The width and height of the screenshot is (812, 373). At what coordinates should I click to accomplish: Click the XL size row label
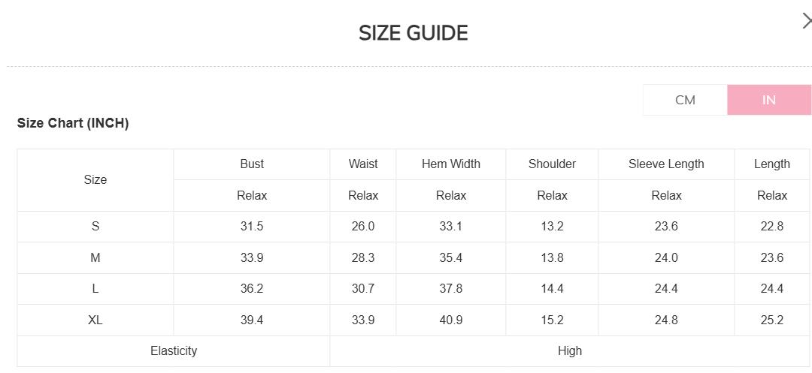pyautogui.click(x=95, y=320)
